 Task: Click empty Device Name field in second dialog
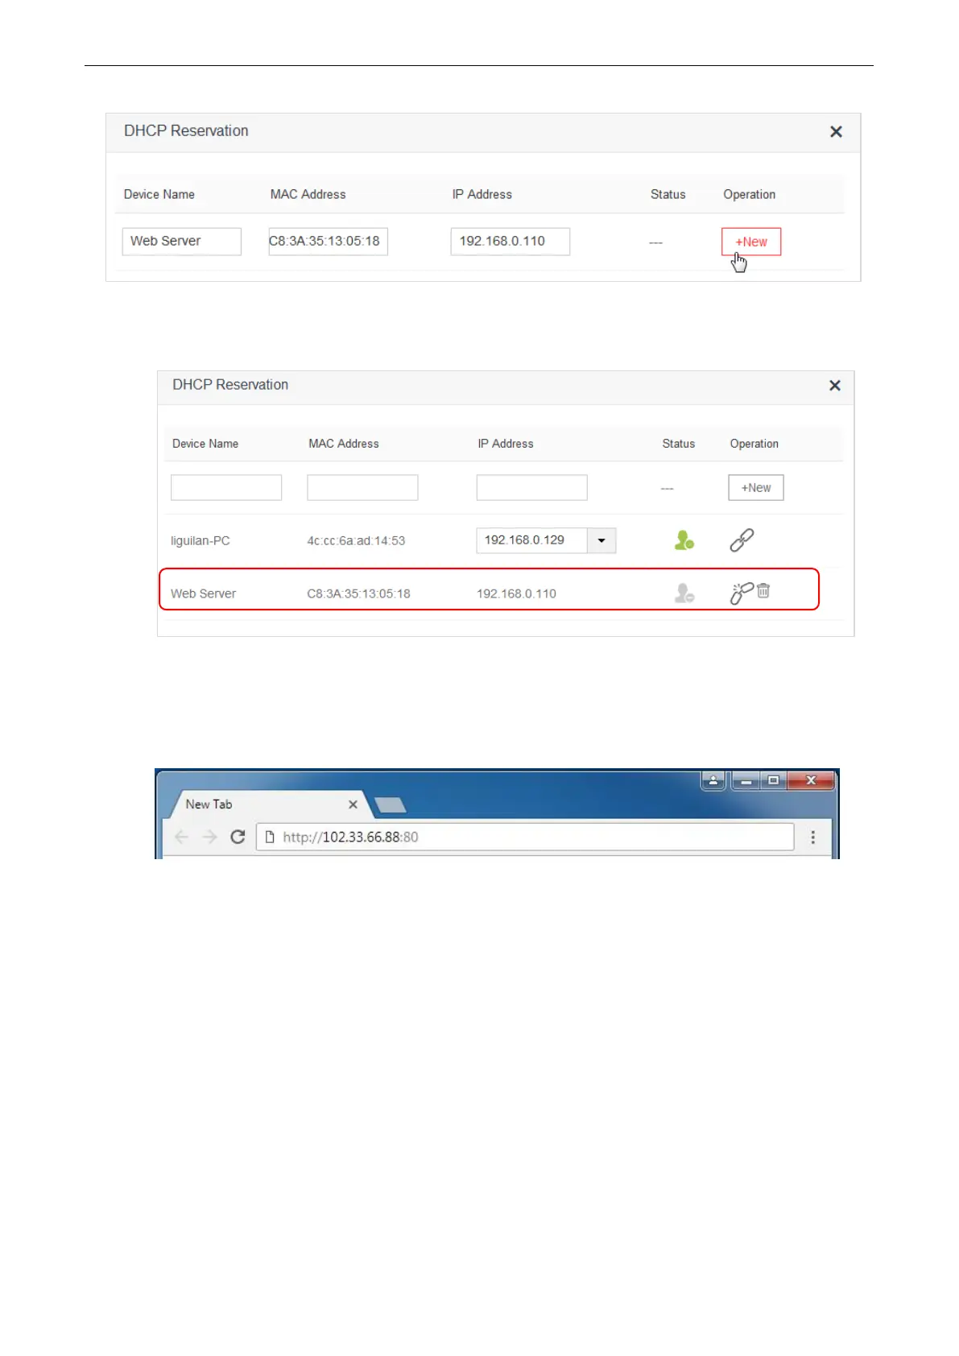pos(226,488)
